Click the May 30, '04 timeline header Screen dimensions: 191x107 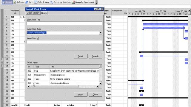pyautogui.click(x=182, y=11)
